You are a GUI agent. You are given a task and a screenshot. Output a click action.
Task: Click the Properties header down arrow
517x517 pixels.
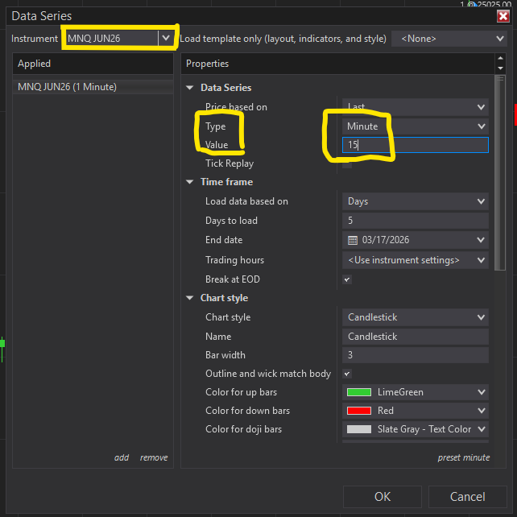coord(500,68)
